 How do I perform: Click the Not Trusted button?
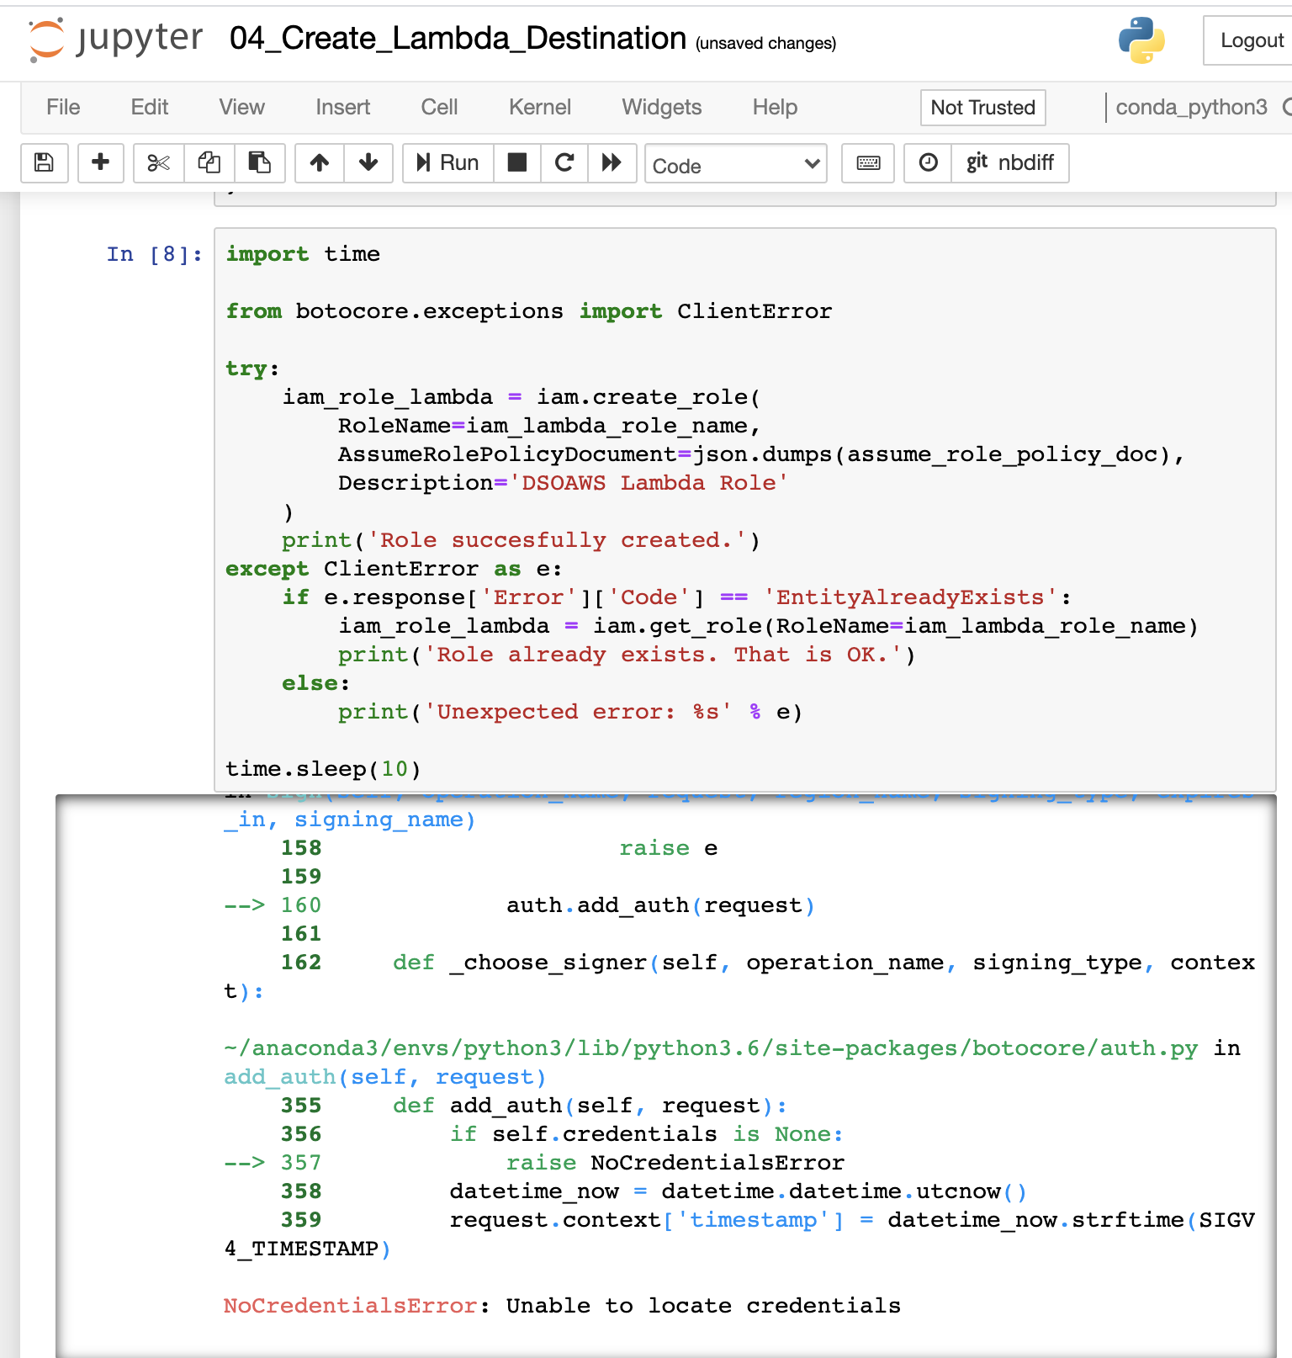click(x=983, y=108)
